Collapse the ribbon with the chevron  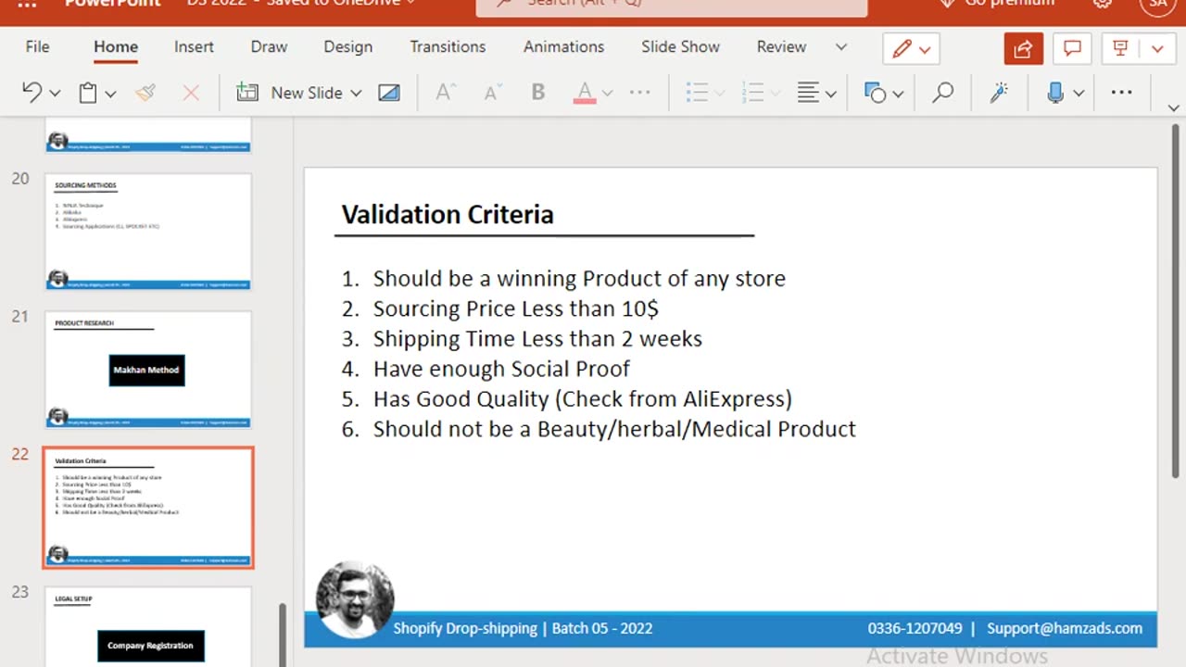coord(1176,107)
